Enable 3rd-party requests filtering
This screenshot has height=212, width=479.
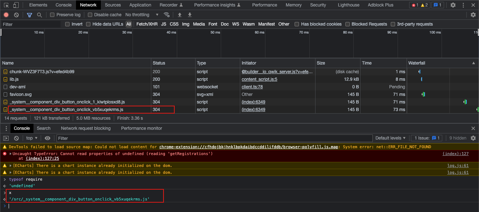[393, 24]
